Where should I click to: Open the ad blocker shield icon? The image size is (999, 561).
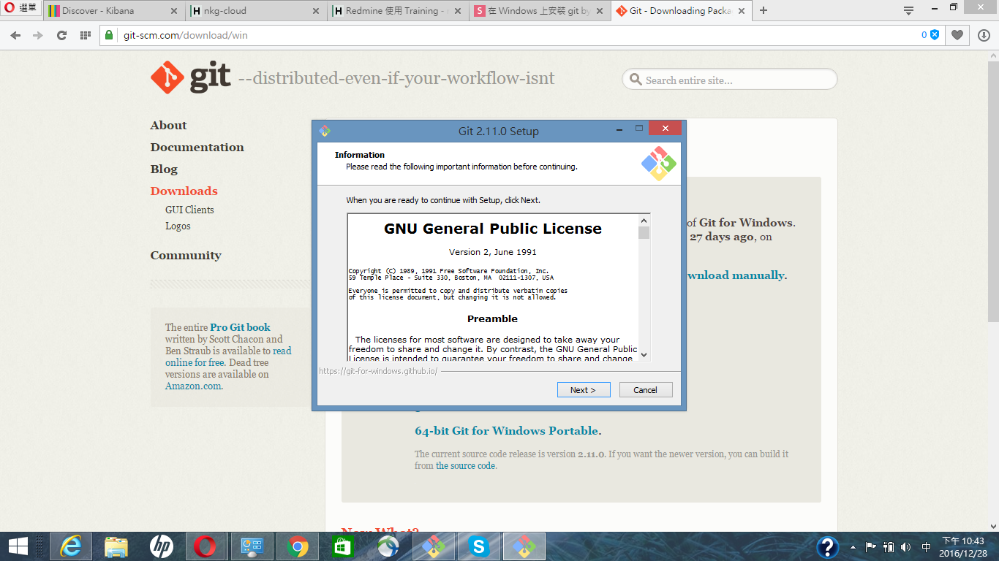click(x=934, y=35)
